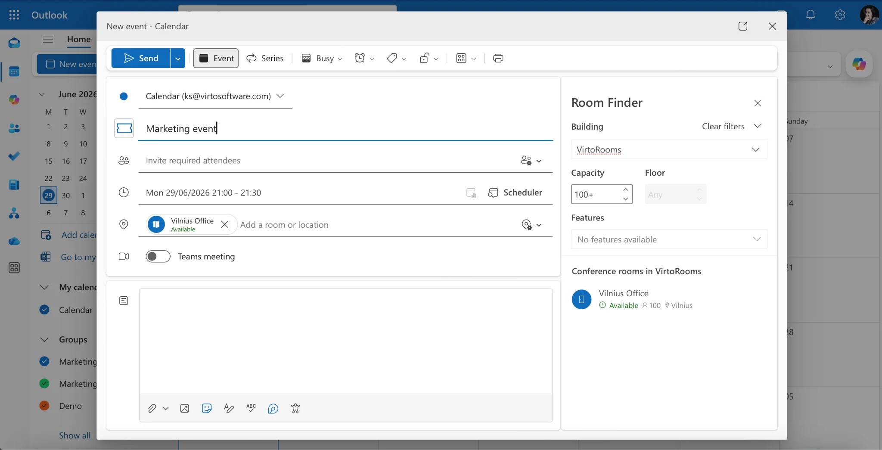Open the VirtoRooms building dropdown

point(669,149)
